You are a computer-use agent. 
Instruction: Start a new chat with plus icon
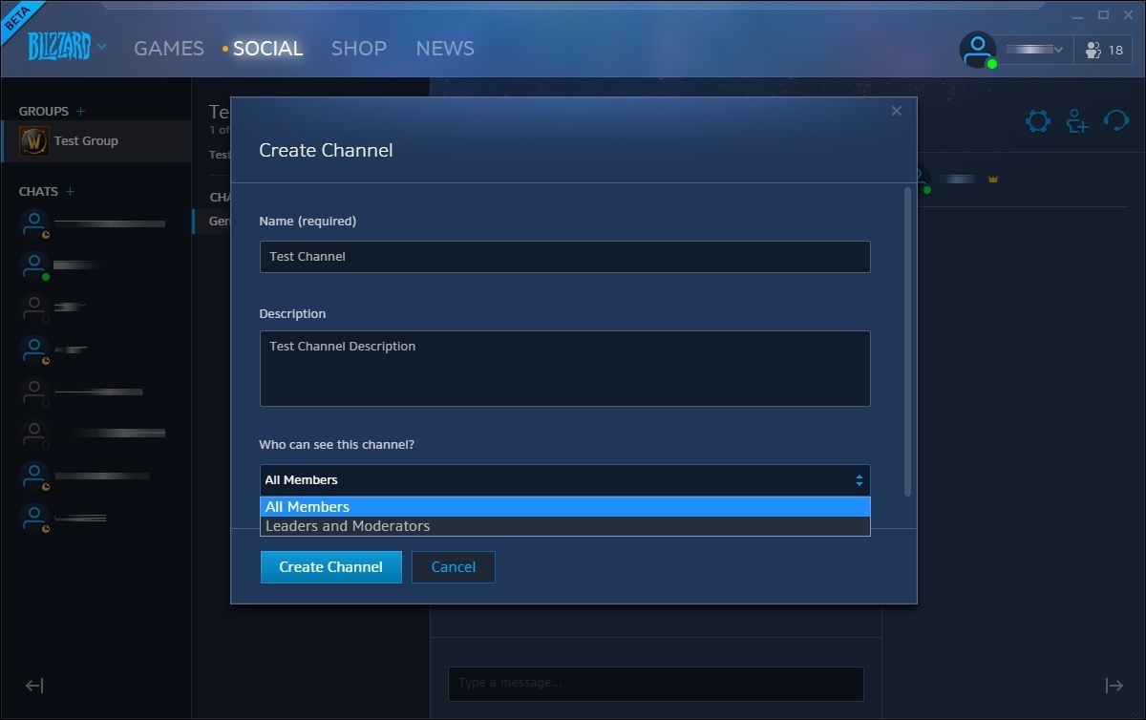[70, 192]
